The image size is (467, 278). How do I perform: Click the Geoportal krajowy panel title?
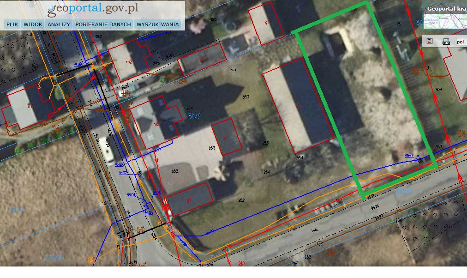(x=447, y=9)
